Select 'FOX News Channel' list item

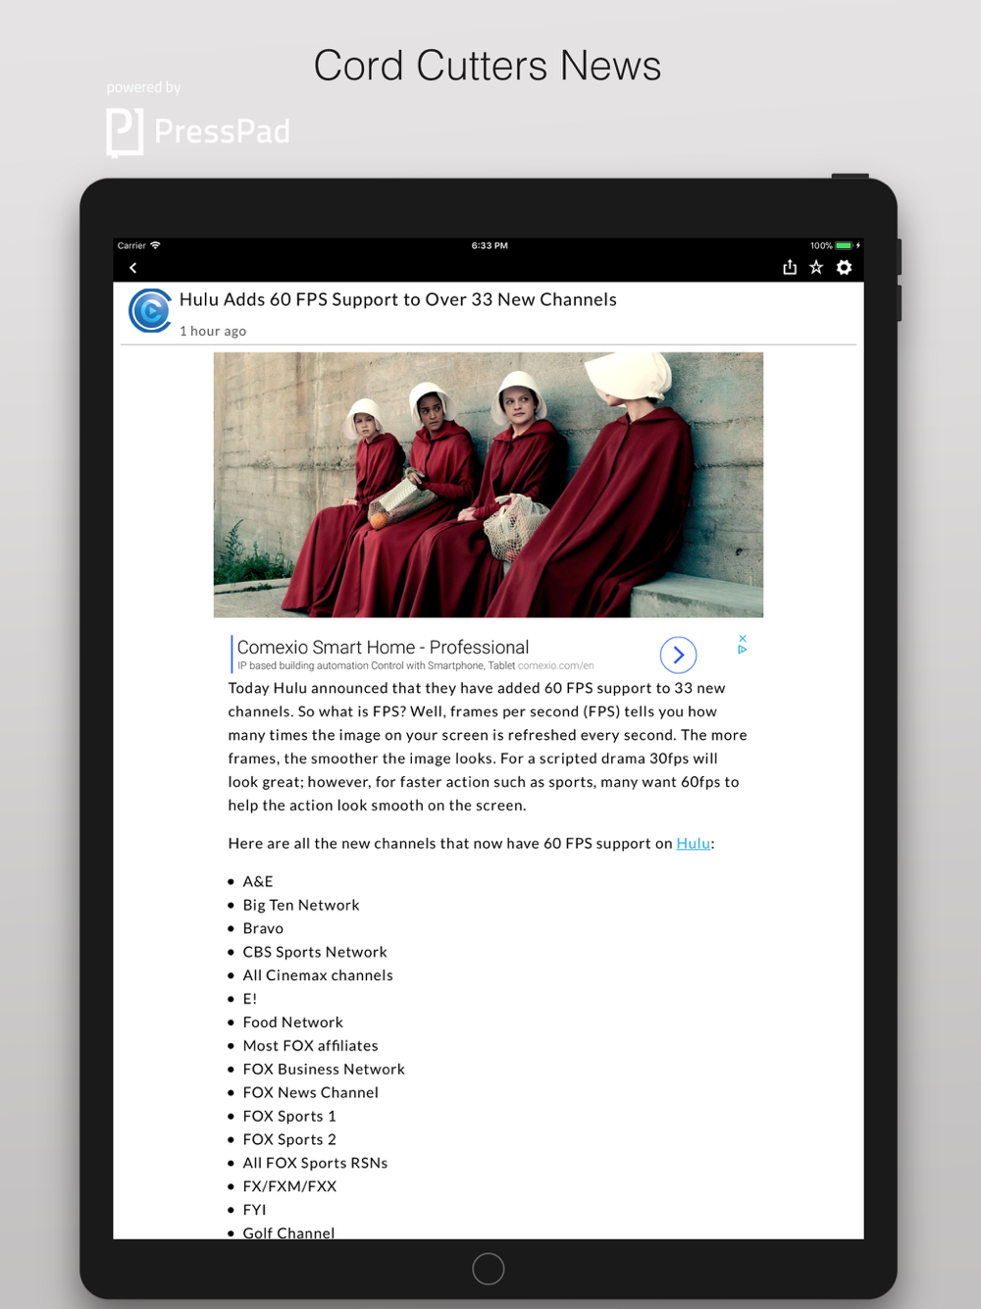(311, 1092)
